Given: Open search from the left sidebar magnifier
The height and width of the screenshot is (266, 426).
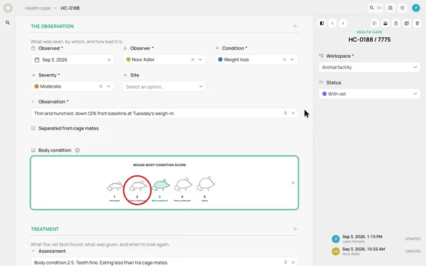Looking at the screenshot, I should [8, 23].
